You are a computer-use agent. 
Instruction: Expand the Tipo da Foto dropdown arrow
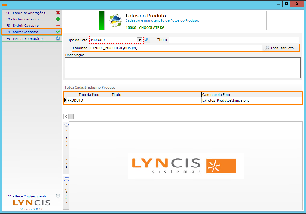[x=139, y=40]
